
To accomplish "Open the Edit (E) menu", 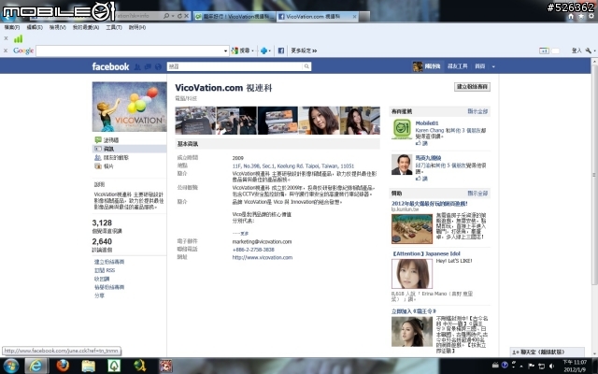I will coord(35,27).
